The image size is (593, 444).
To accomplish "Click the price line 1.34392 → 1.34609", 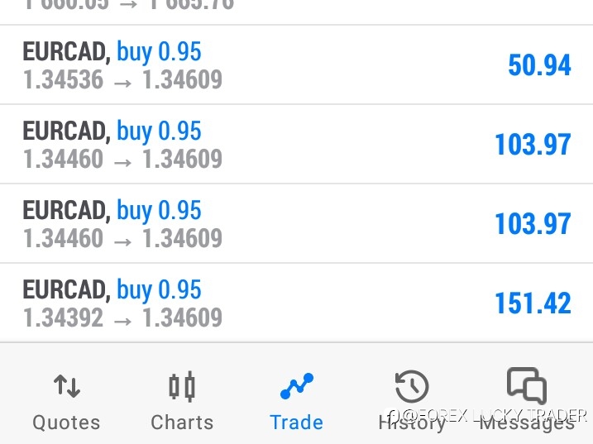I will click(x=122, y=317).
